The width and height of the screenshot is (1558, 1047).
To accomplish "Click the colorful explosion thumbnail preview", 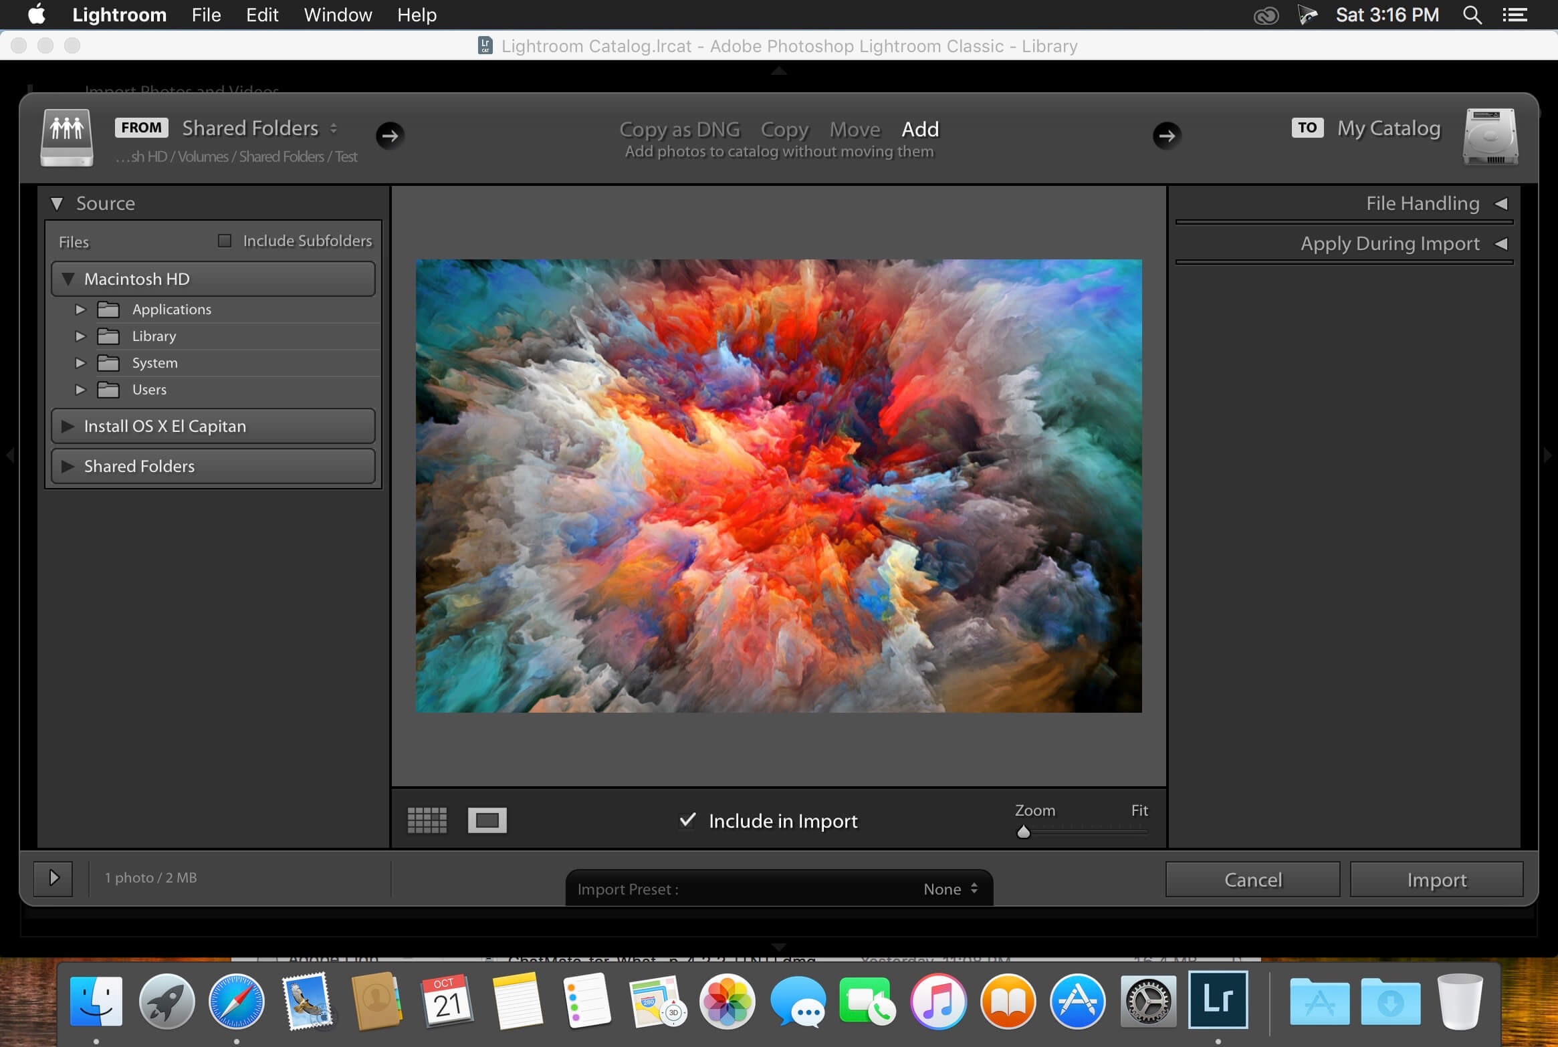I will [x=780, y=486].
